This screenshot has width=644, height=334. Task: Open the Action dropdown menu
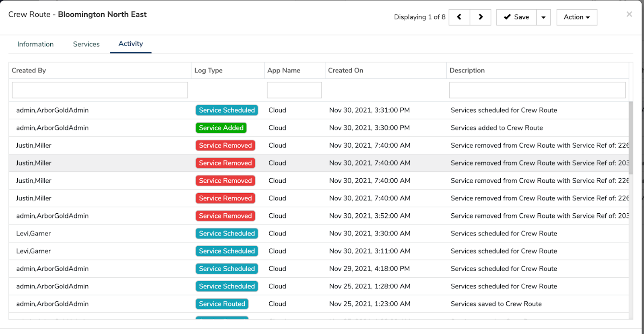(577, 17)
